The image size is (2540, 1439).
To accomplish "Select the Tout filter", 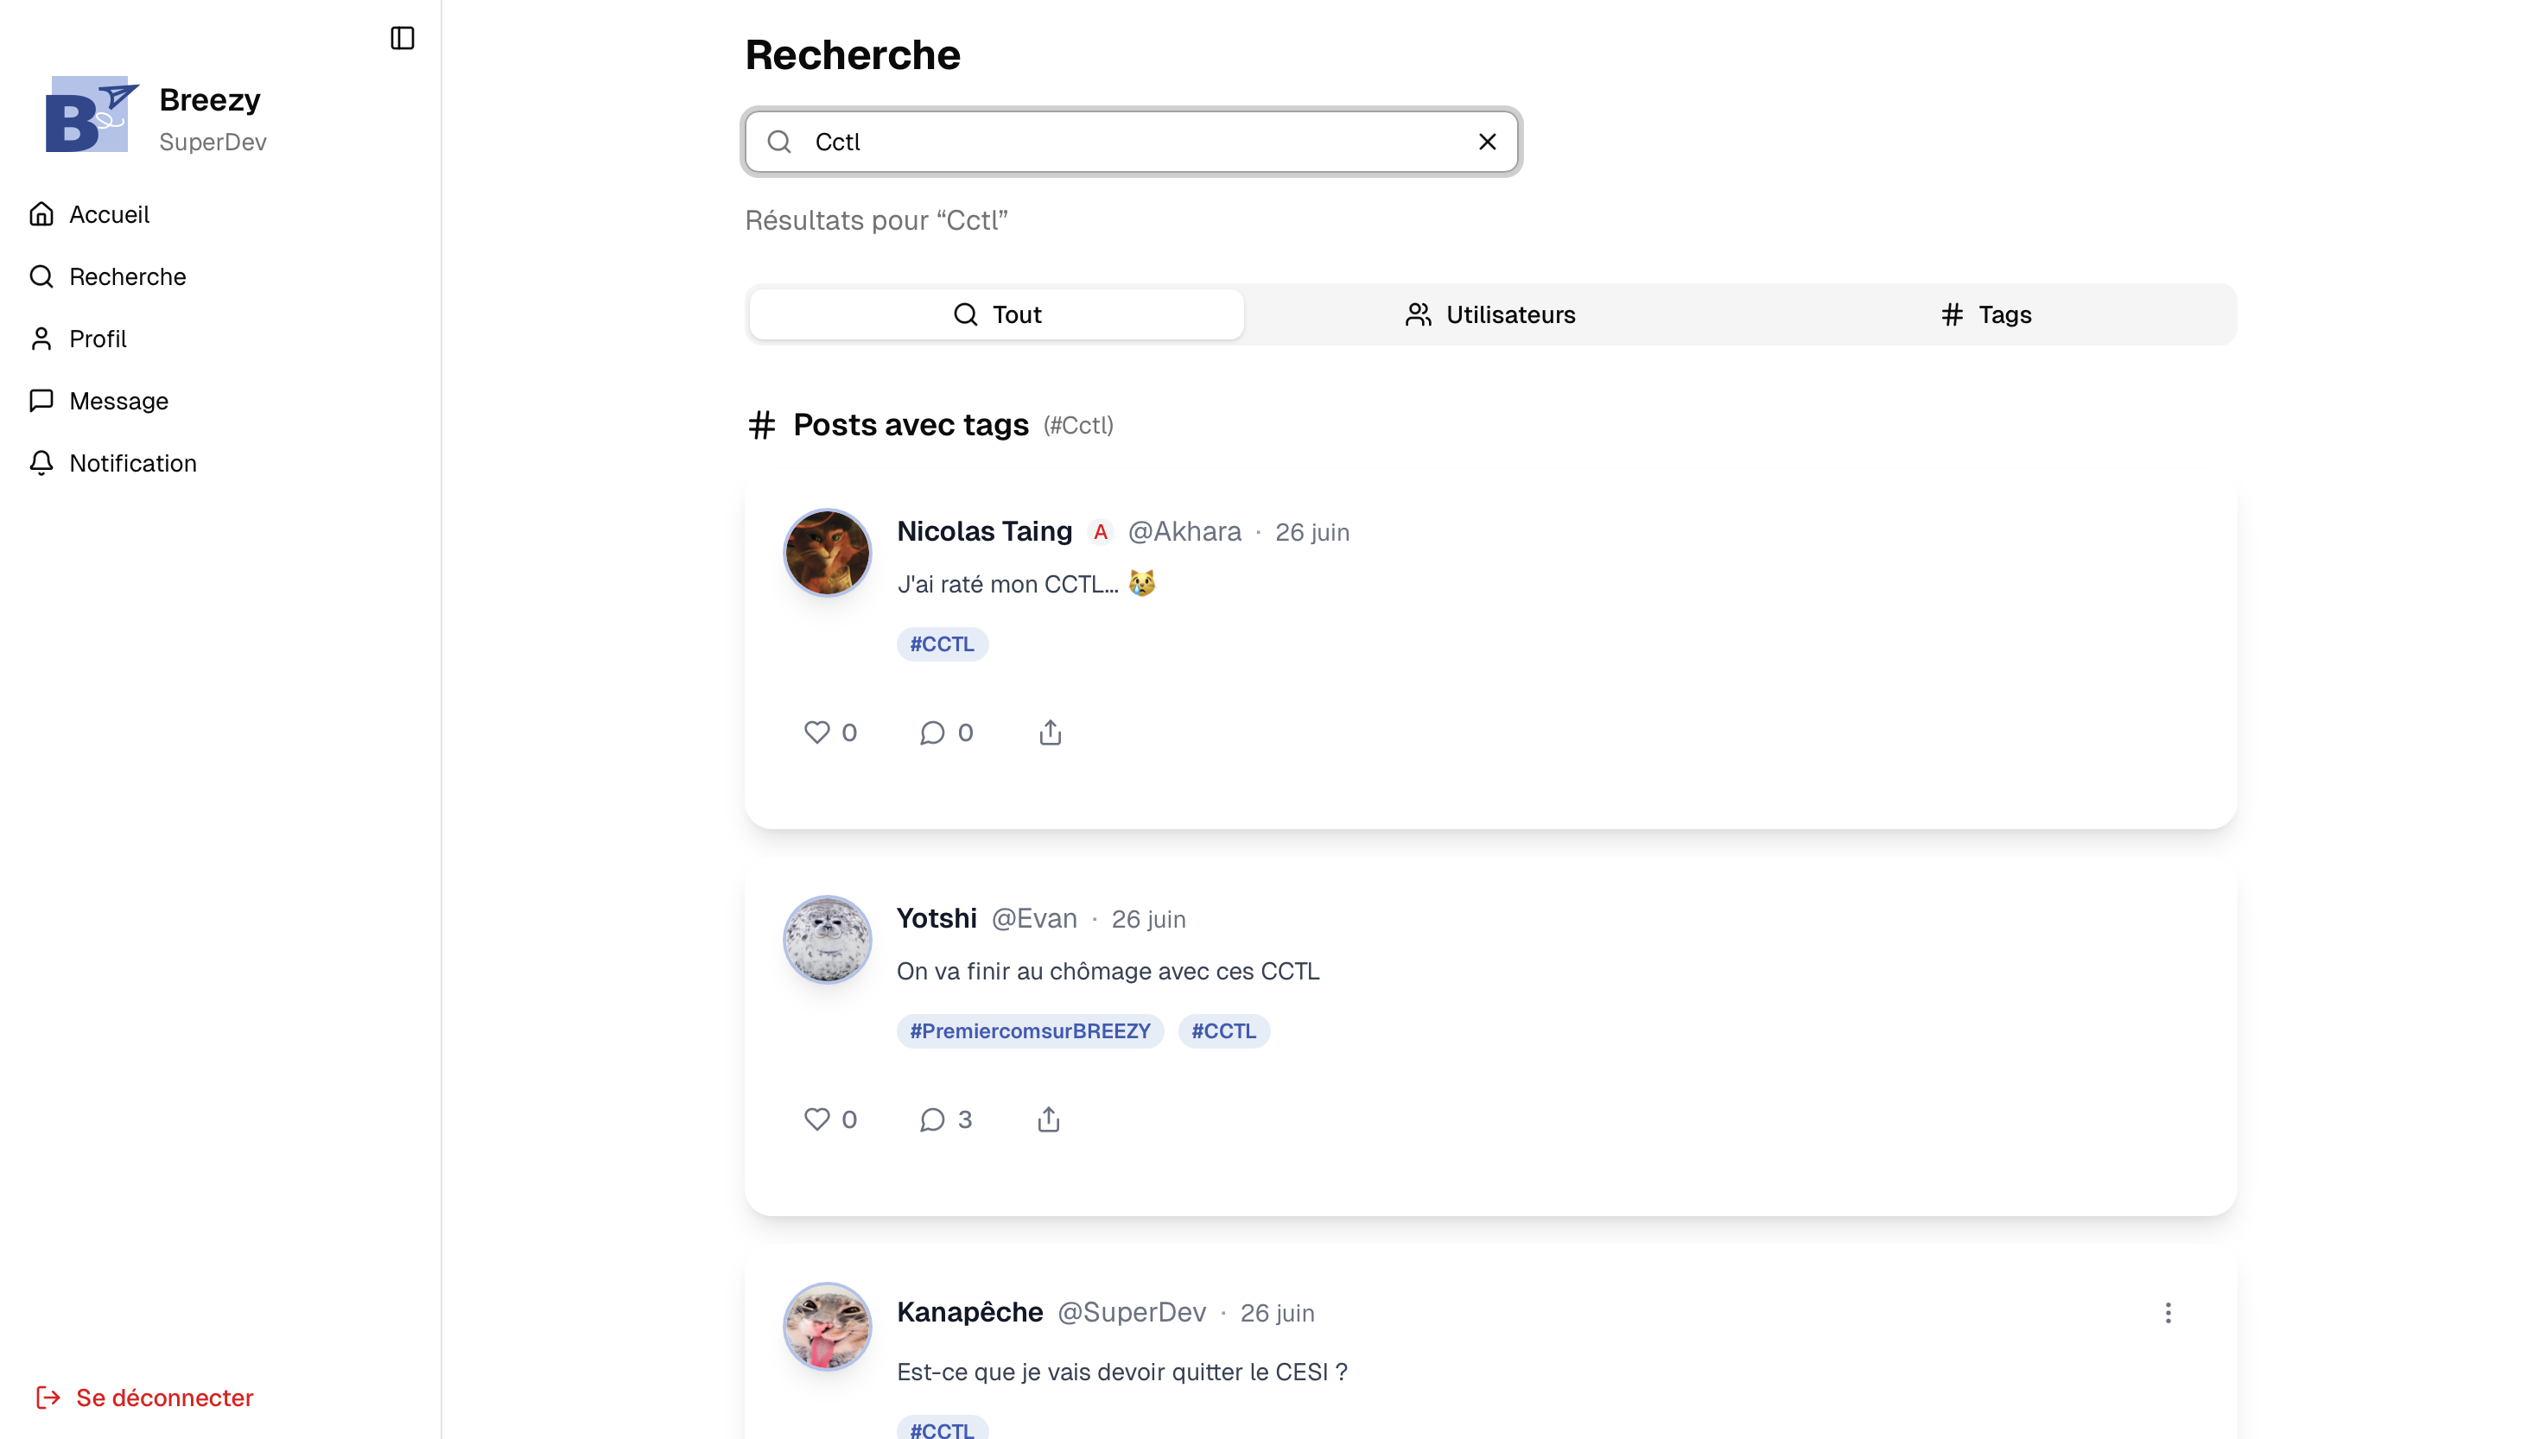I will point(995,314).
